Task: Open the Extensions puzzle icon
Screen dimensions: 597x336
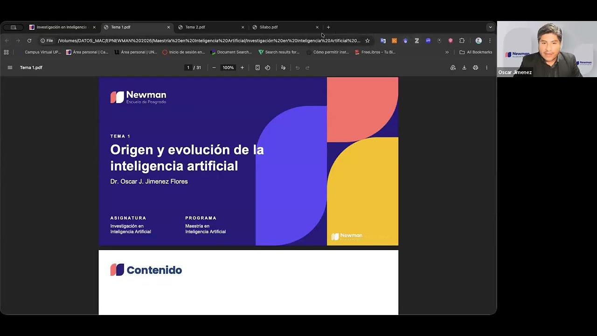Action: [x=462, y=41]
